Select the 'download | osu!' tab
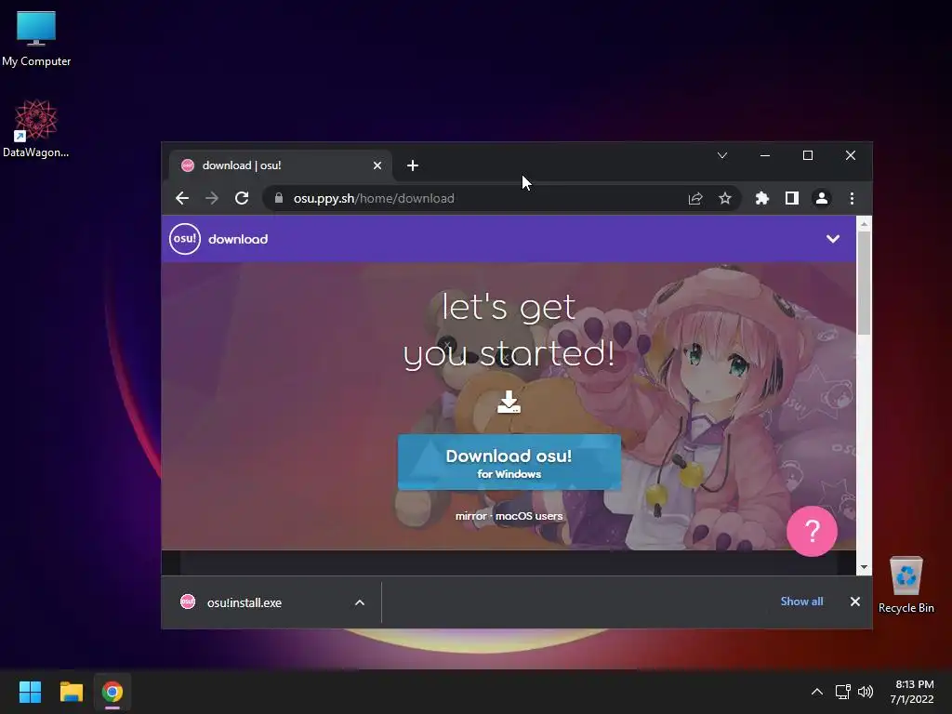This screenshot has height=714, width=952. (280, 165)
